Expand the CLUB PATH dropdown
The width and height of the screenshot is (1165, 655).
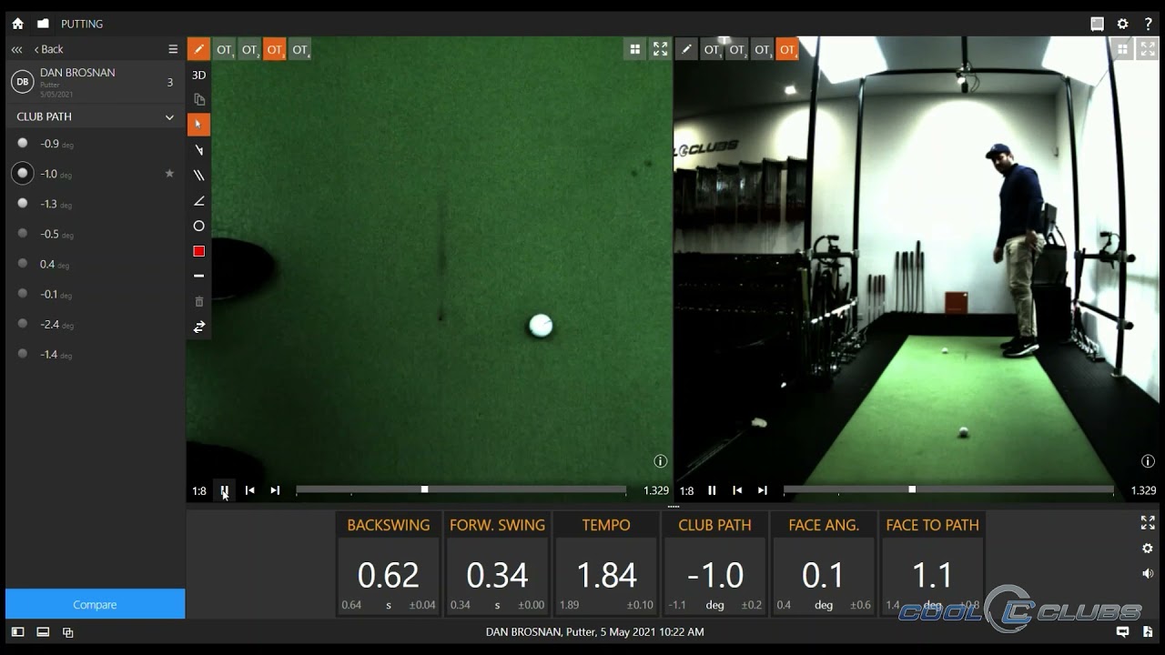[x=95, y=116]
